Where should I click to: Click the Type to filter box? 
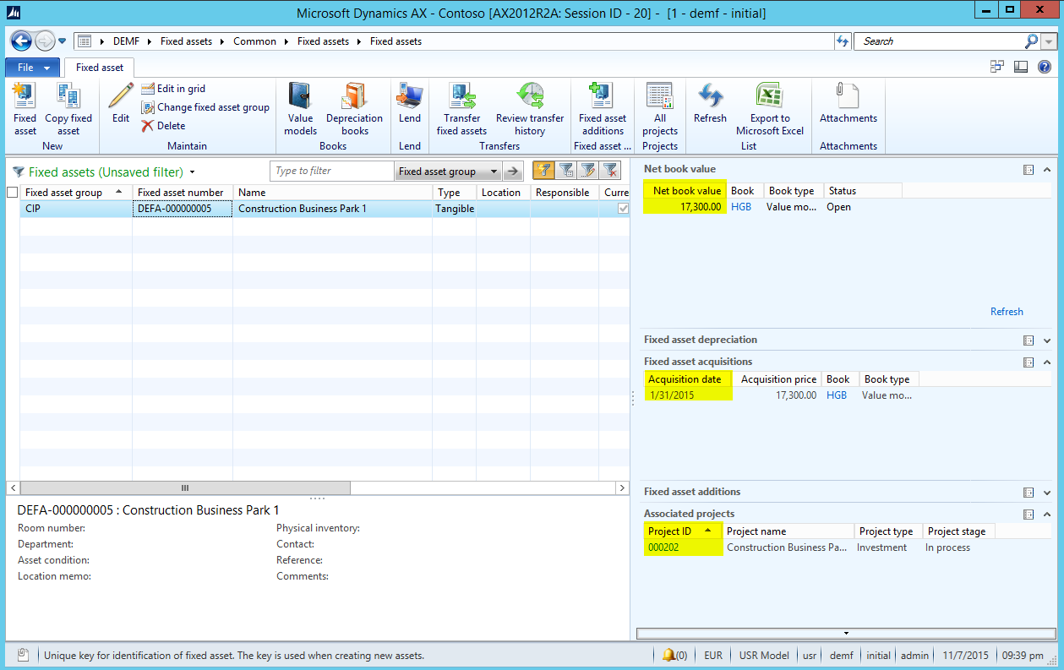point(331,172)
